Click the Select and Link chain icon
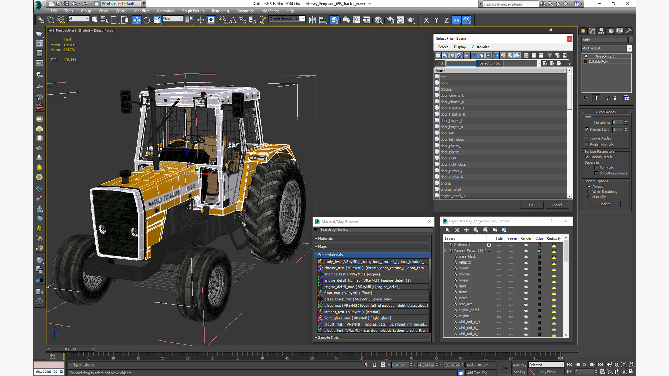Viewport: 669px width, 376px height. click(x=41, y=20)
